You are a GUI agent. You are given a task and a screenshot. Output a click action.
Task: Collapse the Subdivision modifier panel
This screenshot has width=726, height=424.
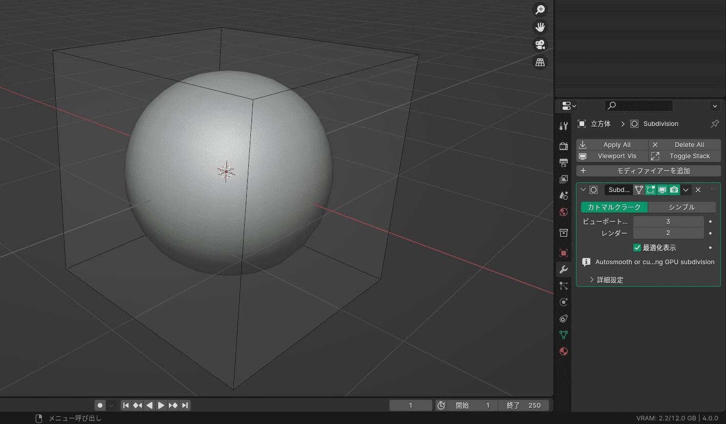583,190
